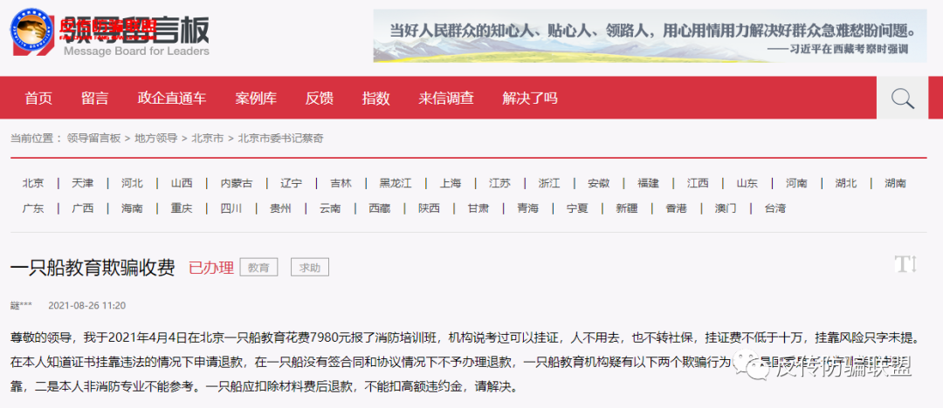Select province 辽宁
Screen dimensions: 943x408
(x=292, y=183)
